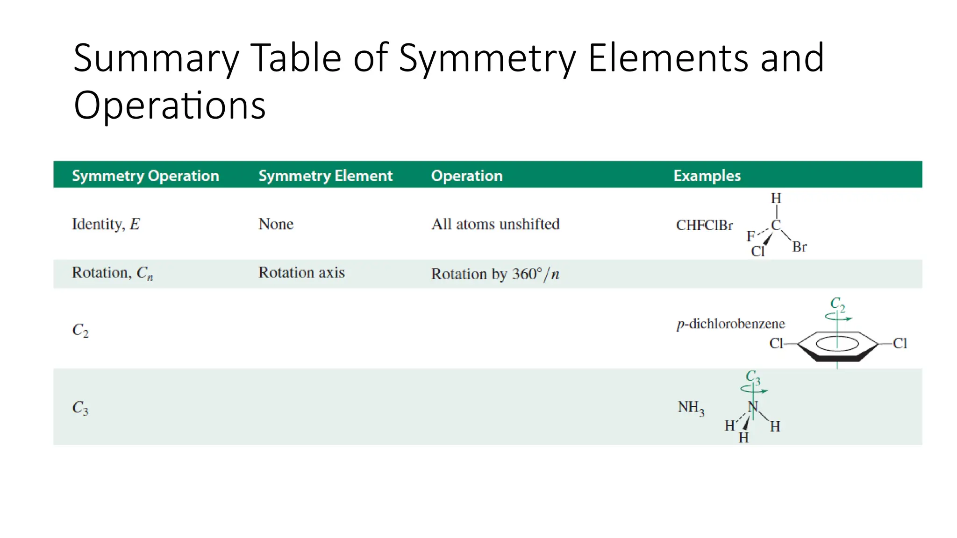Click the 'C2' row label
957x538 pixels.
pos(80,330)
